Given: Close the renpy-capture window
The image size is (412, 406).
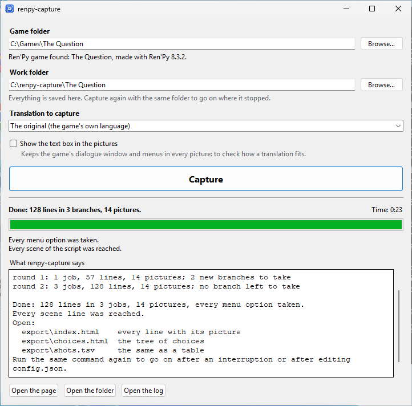Looking at the screenshot, I should pyautogui.click(x=398, y=9).
